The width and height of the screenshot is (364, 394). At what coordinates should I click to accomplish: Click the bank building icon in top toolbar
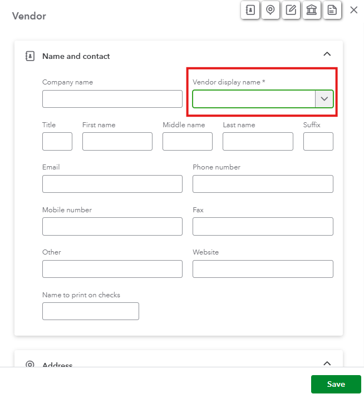pyautogui.click(x=311, y=11)
